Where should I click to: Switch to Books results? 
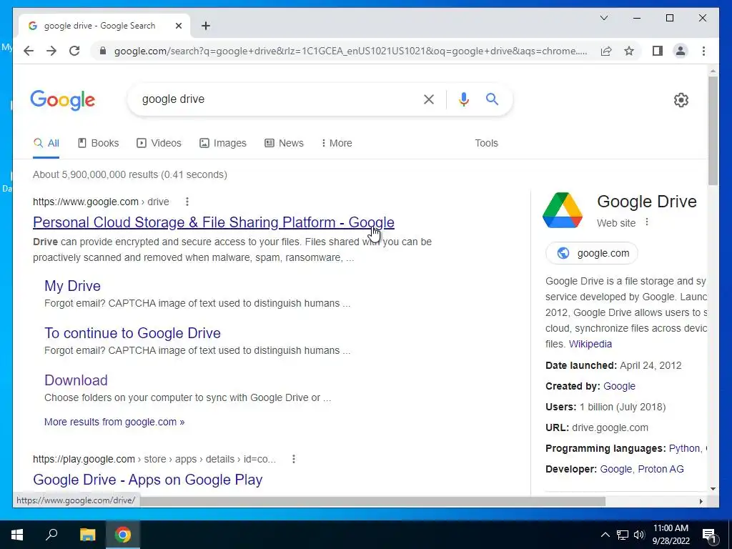tap(98, 143)
